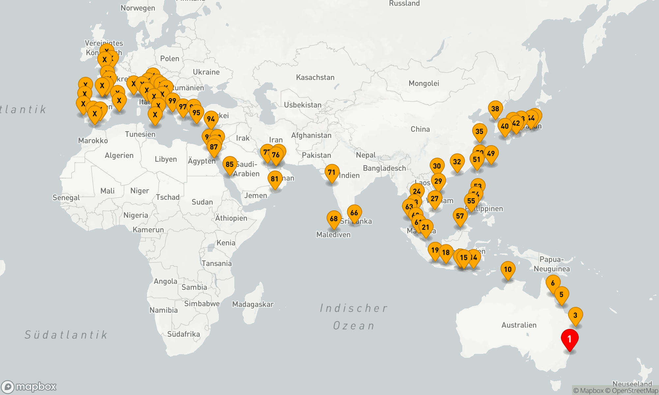Image resolution: width=659 pixels, height=395 pixels.
Task: Select marker 71 in Indien
Action: tap(332, 172)
